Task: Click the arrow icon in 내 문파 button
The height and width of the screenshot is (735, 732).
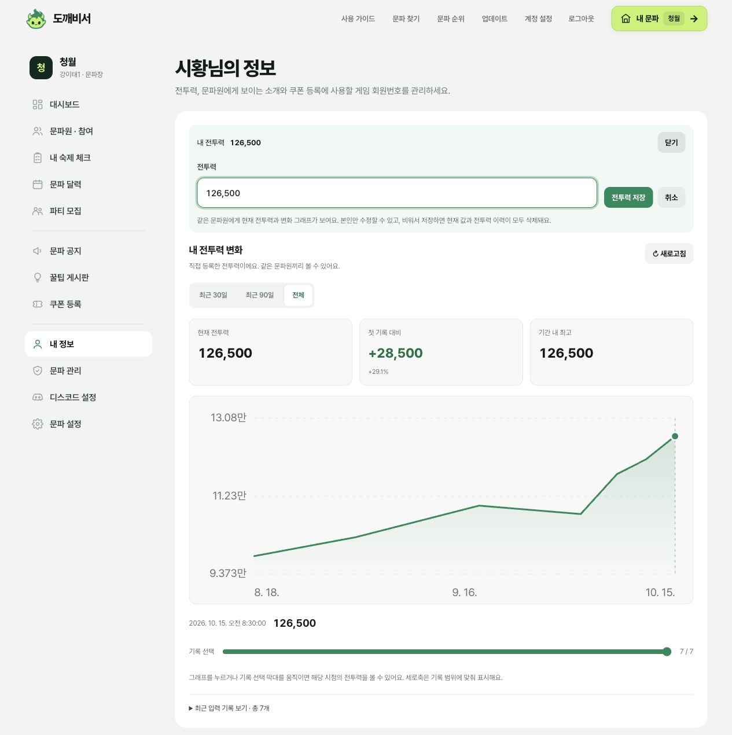Action: pyautogui.click(x=694, y=19)
